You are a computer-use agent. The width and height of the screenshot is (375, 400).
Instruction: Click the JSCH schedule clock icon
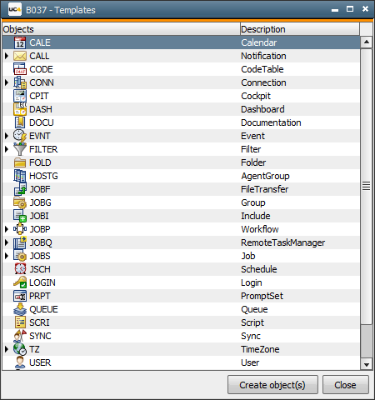pos(20,269)
